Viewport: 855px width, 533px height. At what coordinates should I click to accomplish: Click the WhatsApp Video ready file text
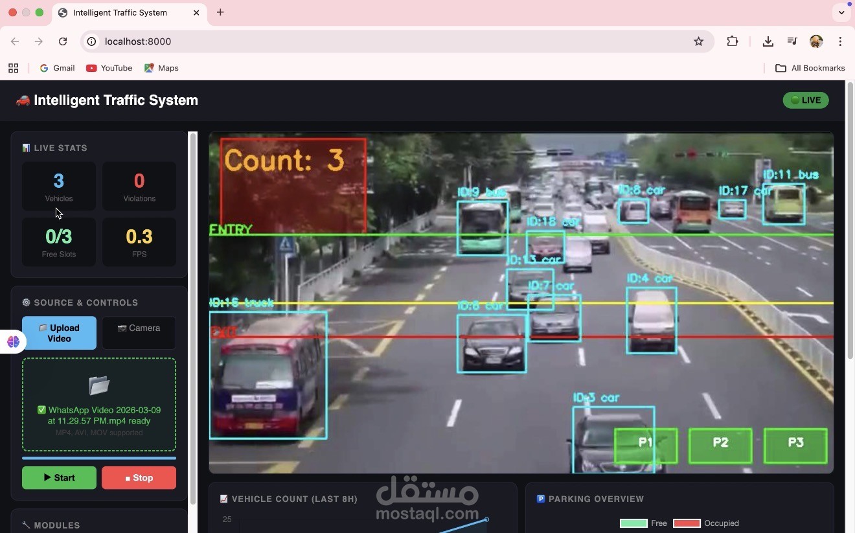coord(99,415)
